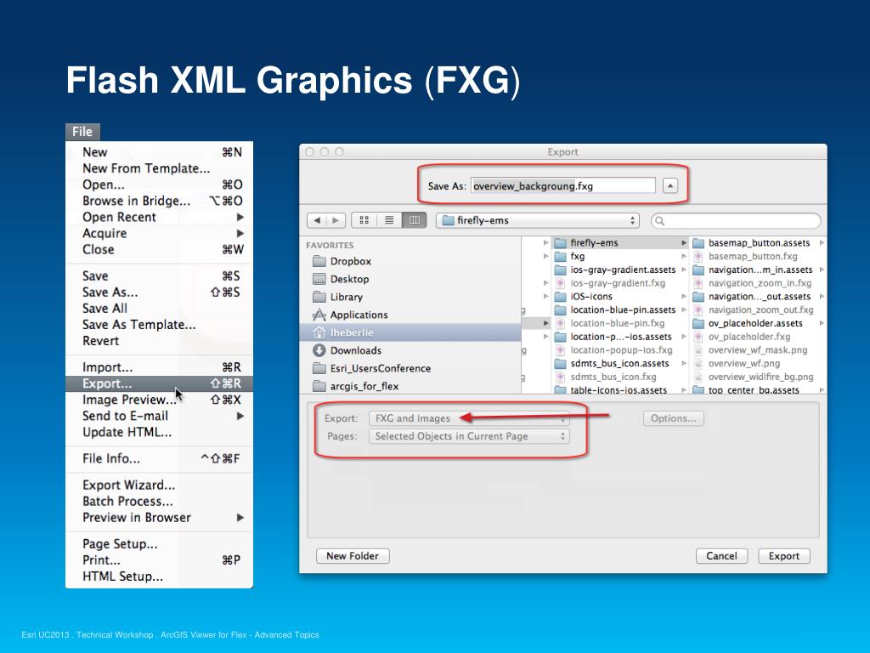
Task: Select Save All menu entry
Action: coord(159,308)
